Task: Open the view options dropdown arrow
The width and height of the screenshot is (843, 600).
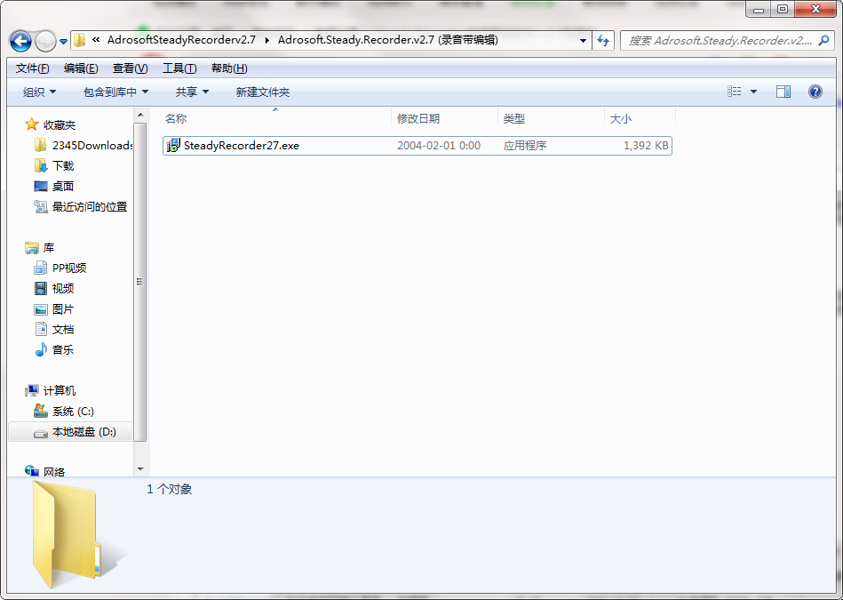Action: coord(753,92)
